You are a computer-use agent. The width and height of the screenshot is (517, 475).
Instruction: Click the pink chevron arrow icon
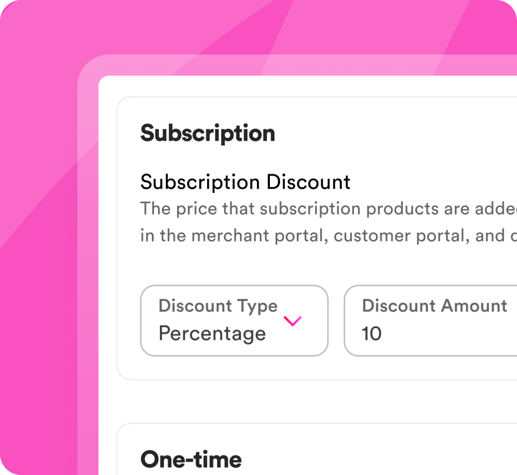[293, 321]
